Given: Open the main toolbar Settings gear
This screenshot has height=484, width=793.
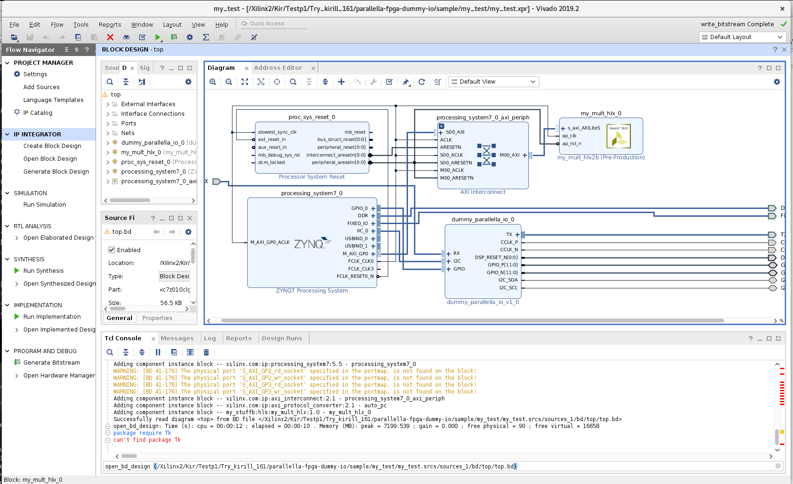Looking at the screenshot, I should [x=190, y=37].
